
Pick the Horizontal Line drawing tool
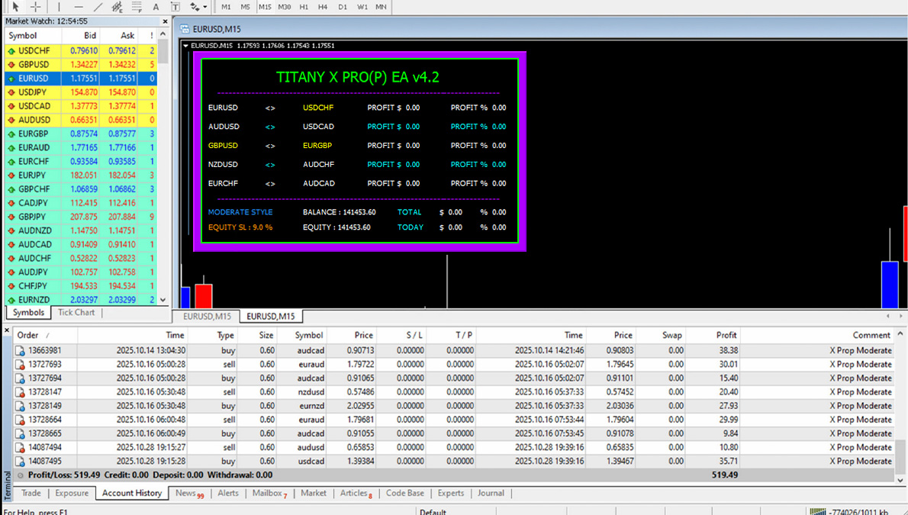click(78, 7)
